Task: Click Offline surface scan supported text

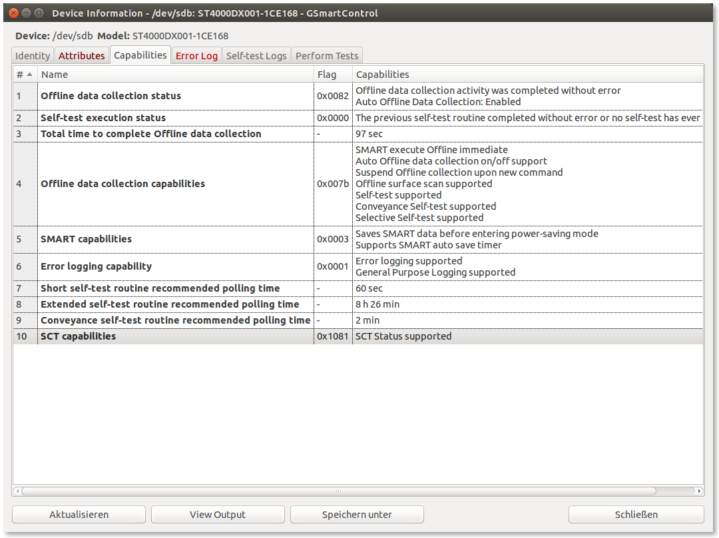Action: tap(423, 184)
